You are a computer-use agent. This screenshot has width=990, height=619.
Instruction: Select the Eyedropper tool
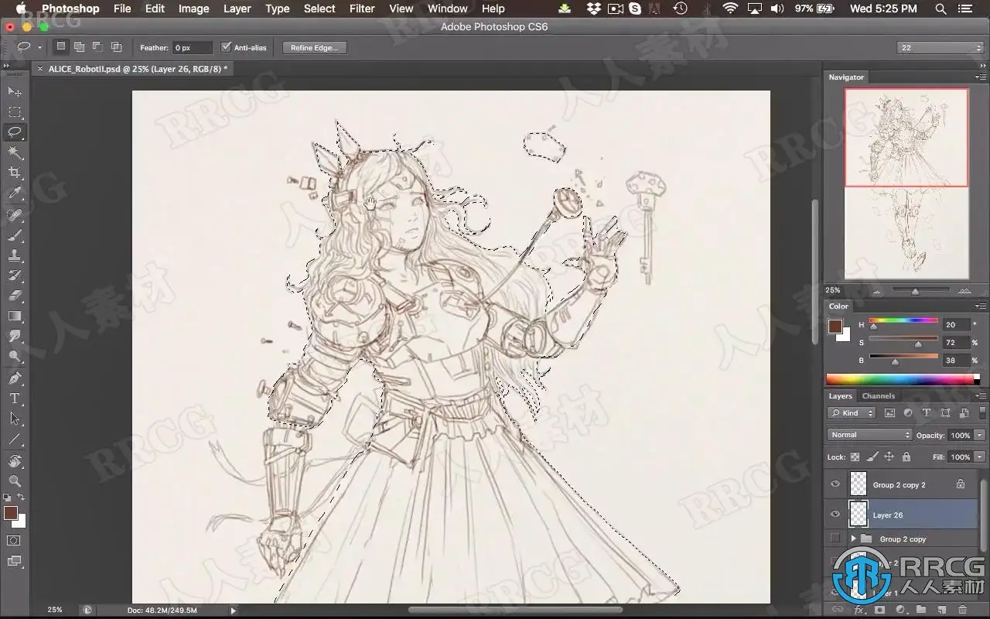click(15, 193)
